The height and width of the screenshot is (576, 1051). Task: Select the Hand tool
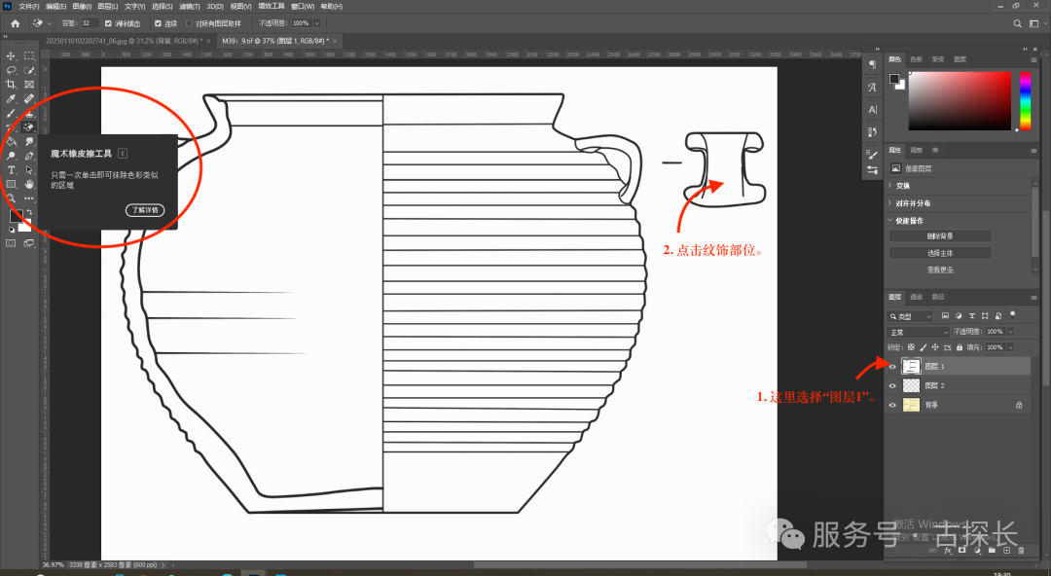(29, 185)
